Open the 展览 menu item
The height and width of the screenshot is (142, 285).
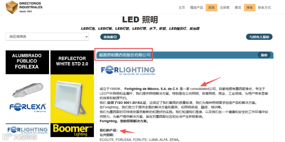pyautogui.click(x=238, y=8)
